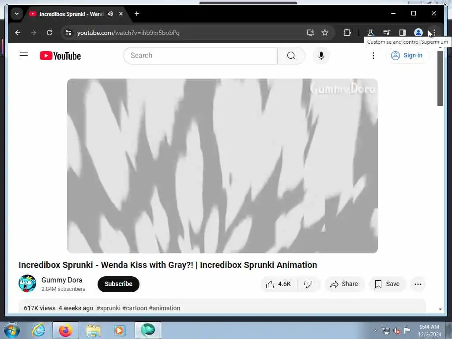Open network status tray icon
The image size is (452, 339).
point(386,331)
